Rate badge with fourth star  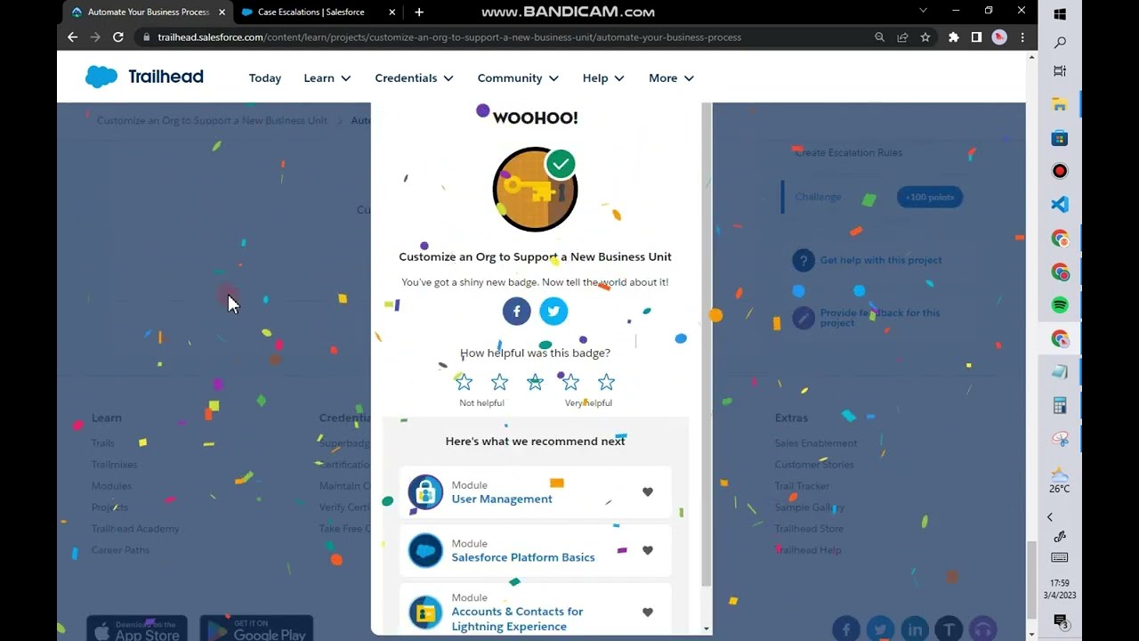[570, 382]
